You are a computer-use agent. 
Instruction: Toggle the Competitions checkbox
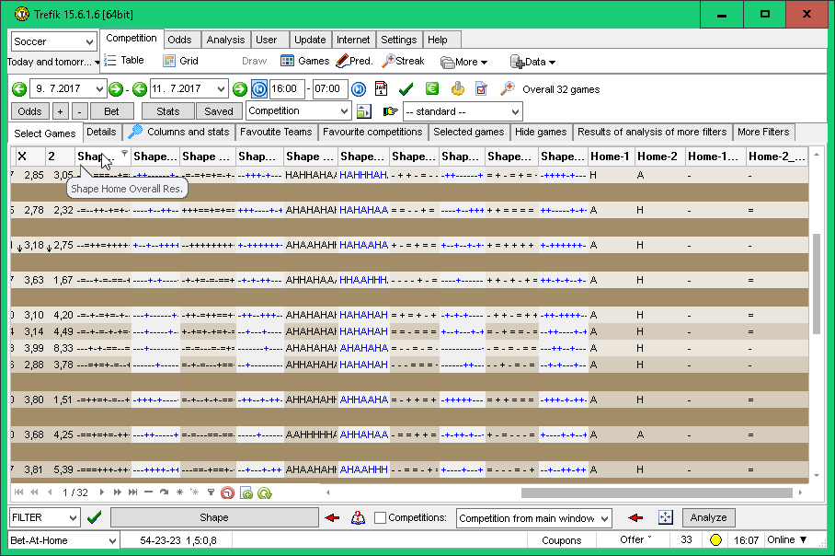point(380,518)
